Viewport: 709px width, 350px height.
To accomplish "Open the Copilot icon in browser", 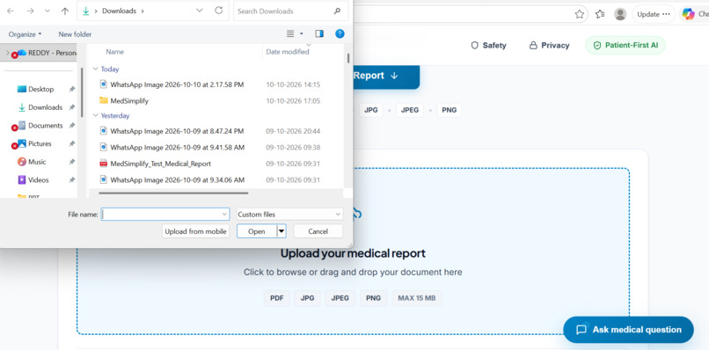I will [688, 14].
